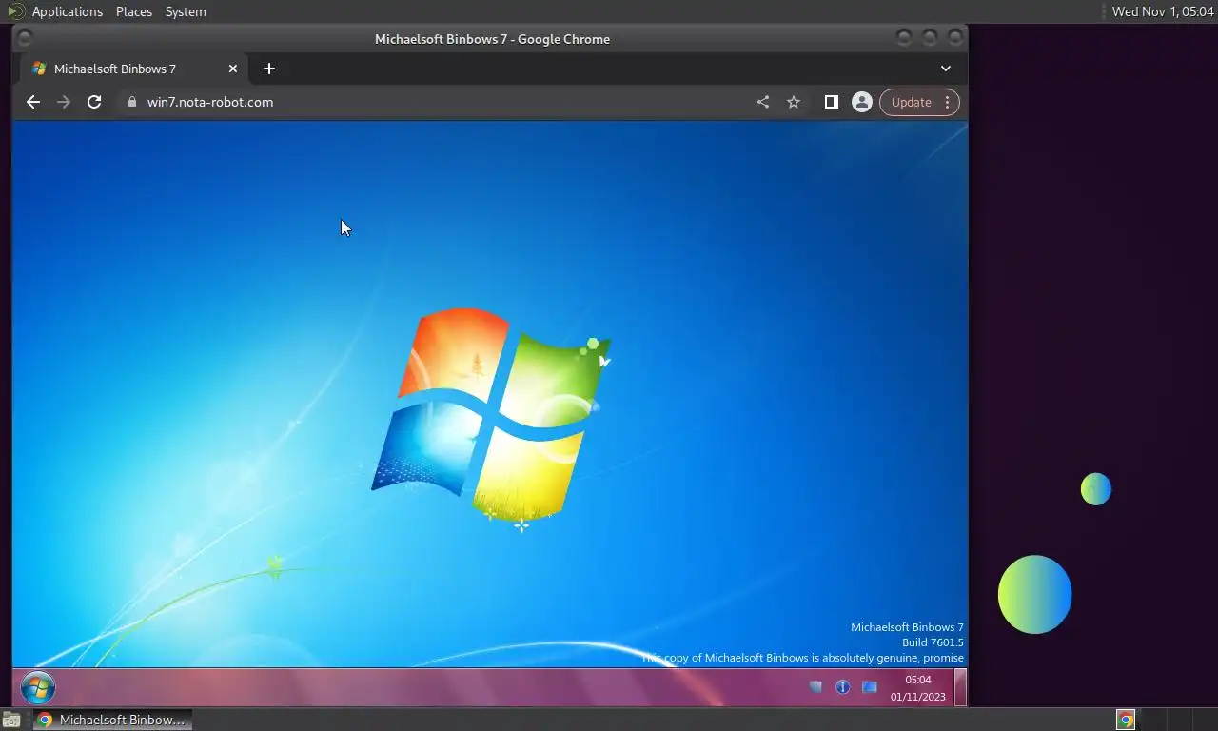
Task: Open the System menu
Action: click(186, 11)
